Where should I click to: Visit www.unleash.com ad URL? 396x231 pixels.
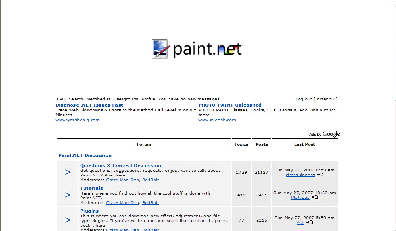(217, 120)
